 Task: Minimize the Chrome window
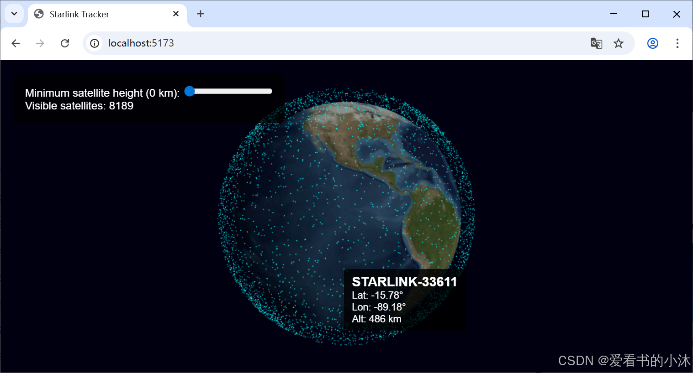pos(614,14)
